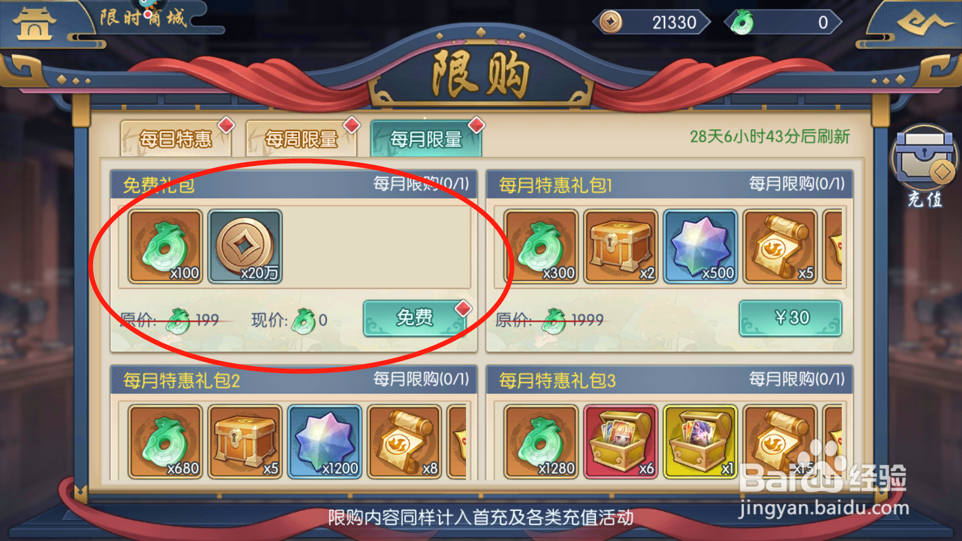
Task: Select the jade x100 item in 免费礼包
Action: [x=165, y=246]
